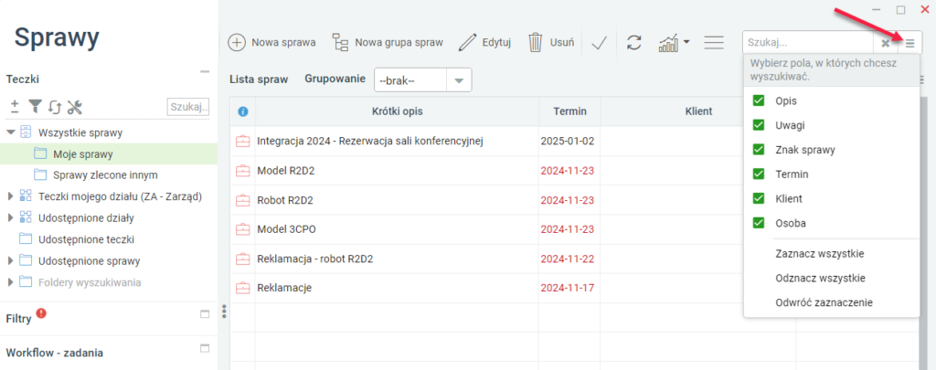
Task: Expand the Udostępnione działy node
Action: click(10, 217)
